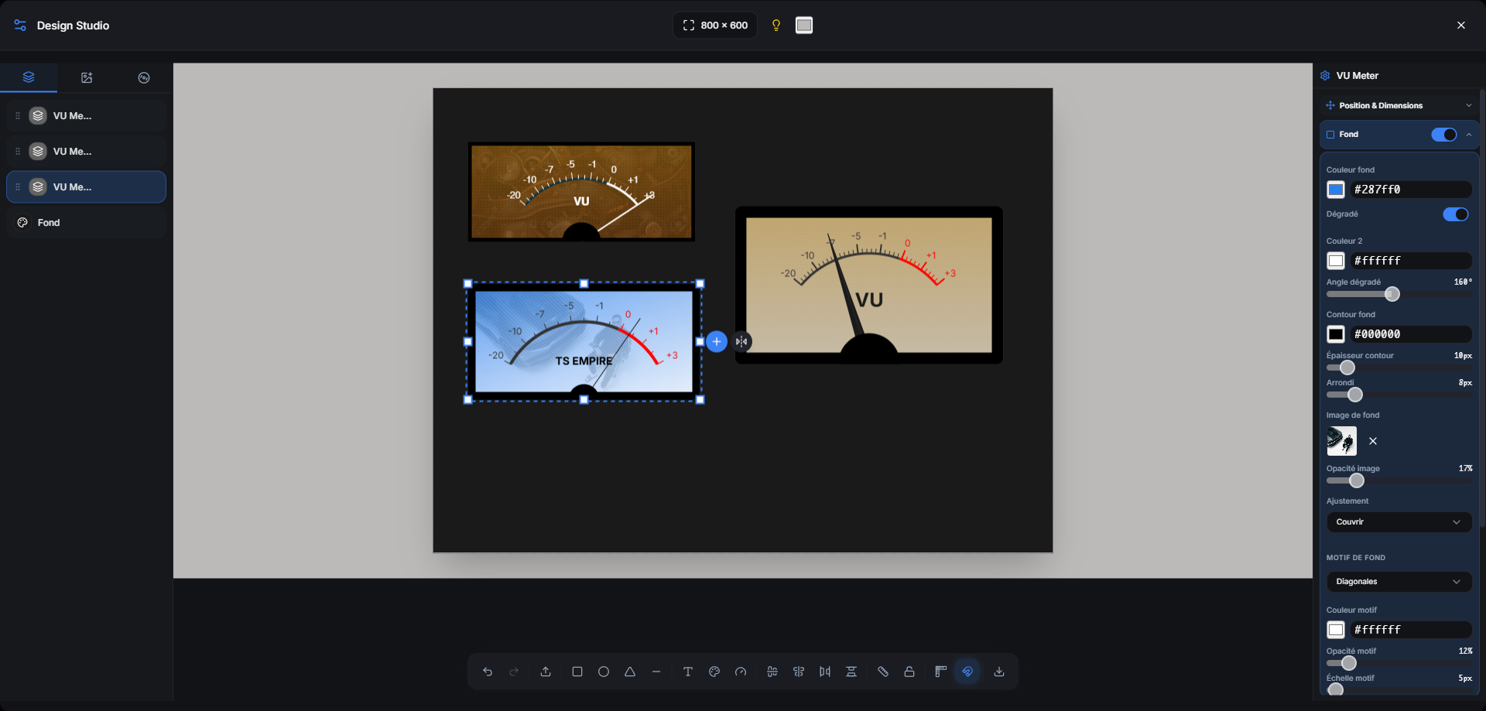Expand the Position & Dimensions section
Viewport: 1486px width, 711px height.
coord(1399,105)
